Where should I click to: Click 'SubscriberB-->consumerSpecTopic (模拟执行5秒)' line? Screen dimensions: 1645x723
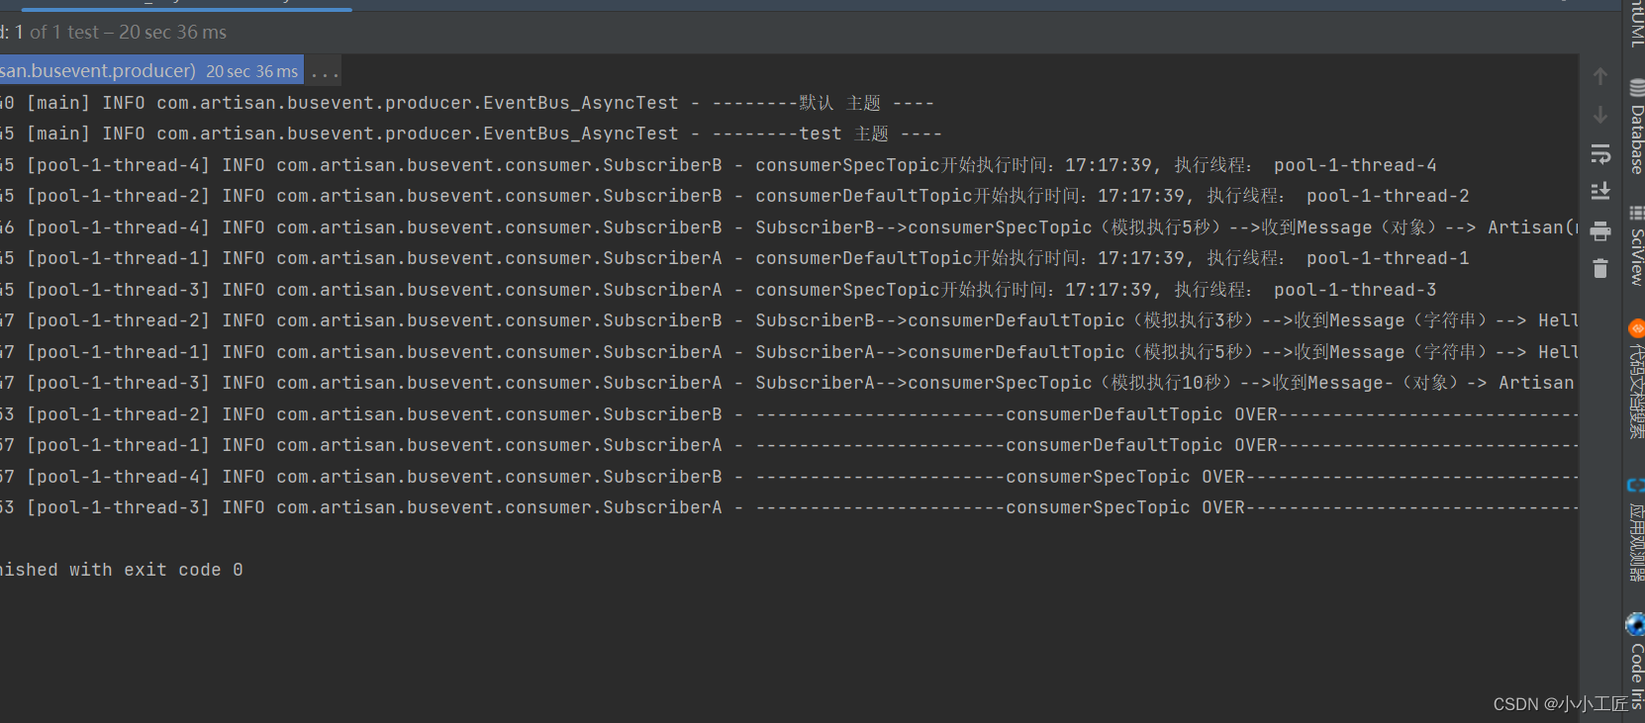point(789,227)
